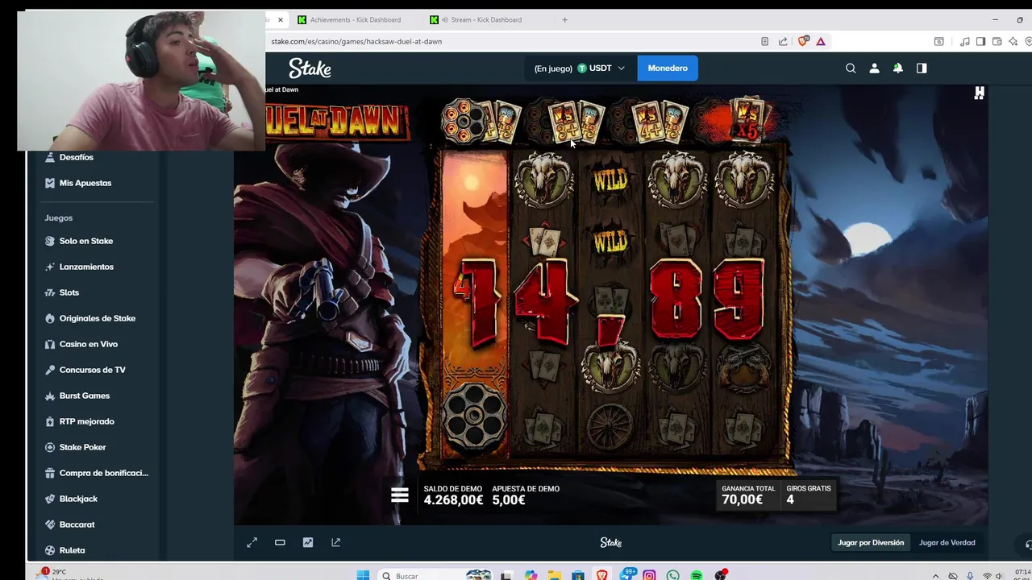Open Baccarat category

77,524
